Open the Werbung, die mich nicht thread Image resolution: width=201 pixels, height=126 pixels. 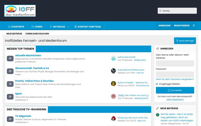133,118
